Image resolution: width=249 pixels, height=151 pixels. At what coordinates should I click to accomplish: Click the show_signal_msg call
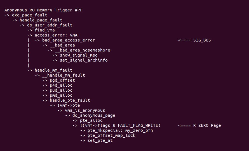[x=79, y=55]
